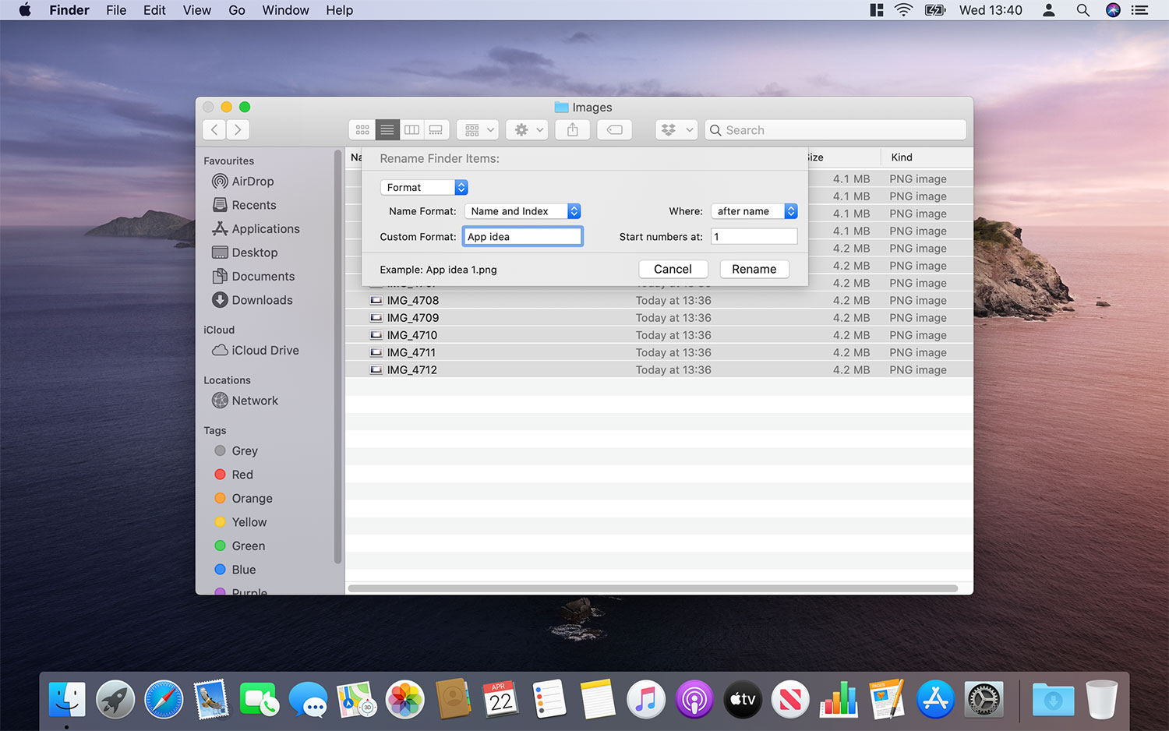Open the Go menu

point(236,9)
